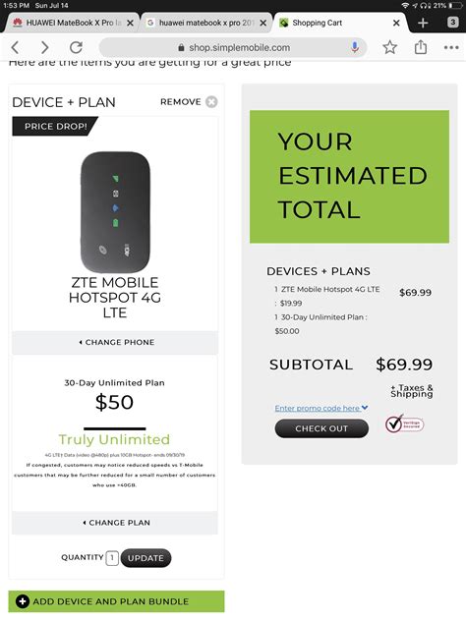Reload the shopping cart page
The width and height of the screenshot is (466, 621).
[76, 47]
